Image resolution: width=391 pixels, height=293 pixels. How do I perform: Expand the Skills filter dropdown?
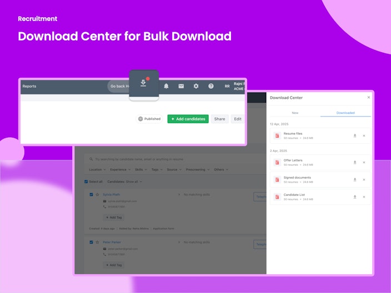(x=141, y=169)
